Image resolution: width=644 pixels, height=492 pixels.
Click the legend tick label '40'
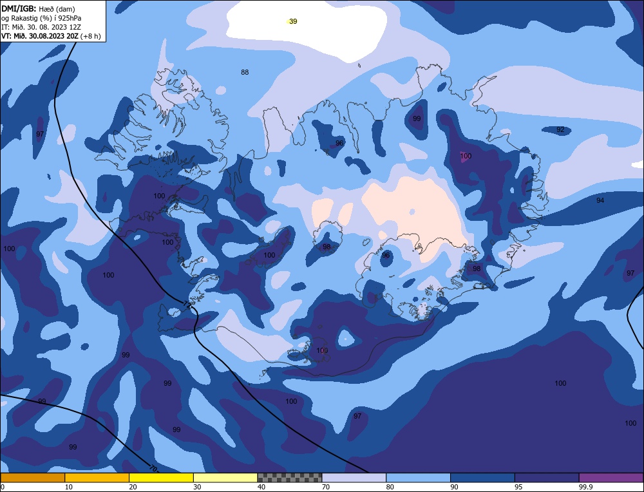(261, 487)
